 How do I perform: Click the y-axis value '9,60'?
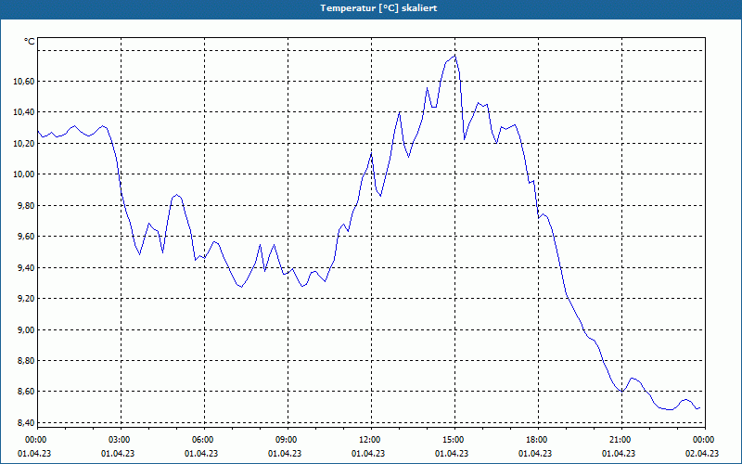click(26, 237)
